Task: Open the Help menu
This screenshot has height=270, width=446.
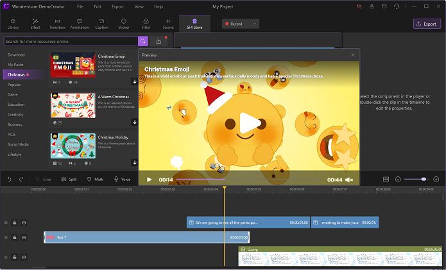Action: pos(159,6)
